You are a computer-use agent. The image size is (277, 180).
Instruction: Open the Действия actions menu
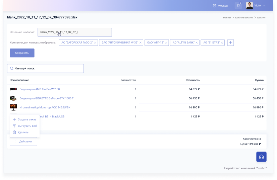(23, 142)
